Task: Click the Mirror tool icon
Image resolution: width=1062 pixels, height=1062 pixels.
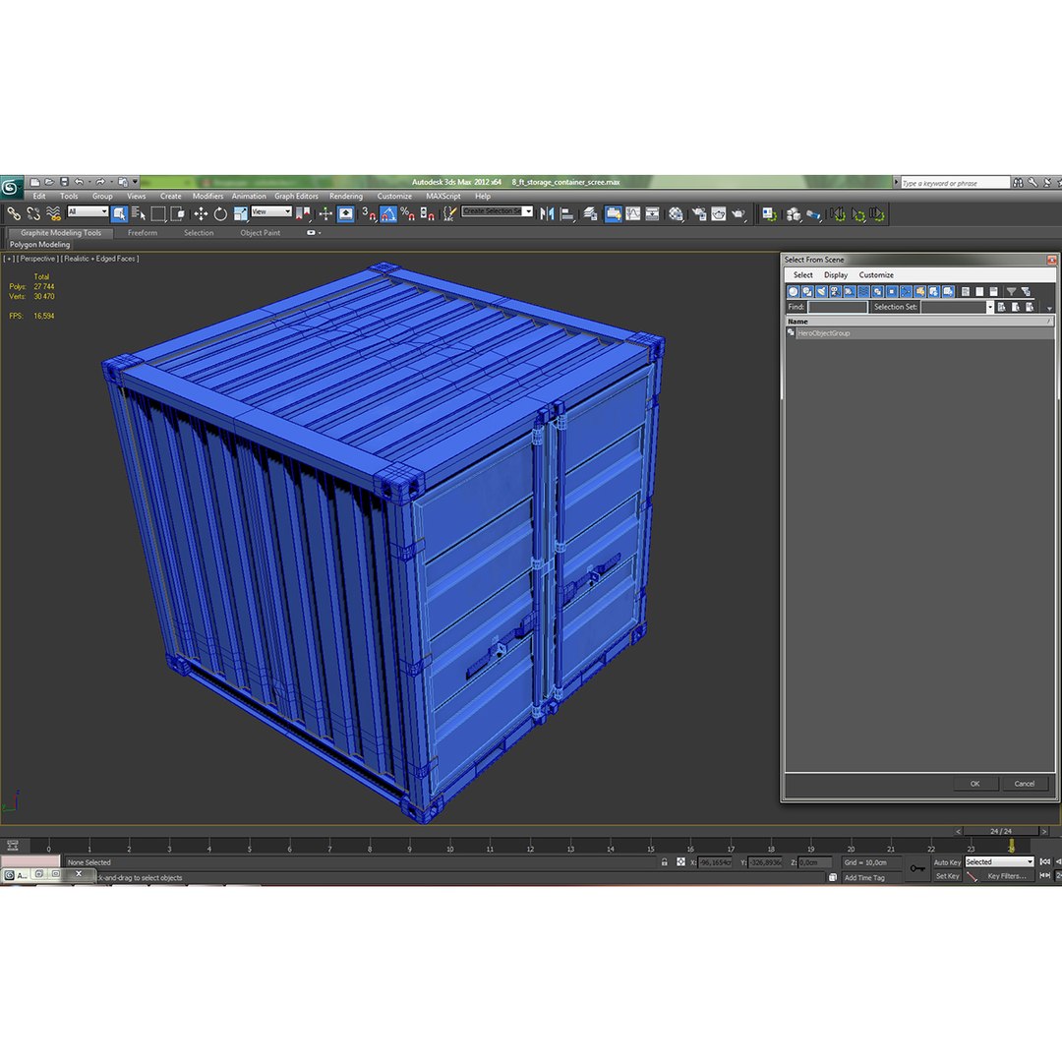Action: point(547,214)
